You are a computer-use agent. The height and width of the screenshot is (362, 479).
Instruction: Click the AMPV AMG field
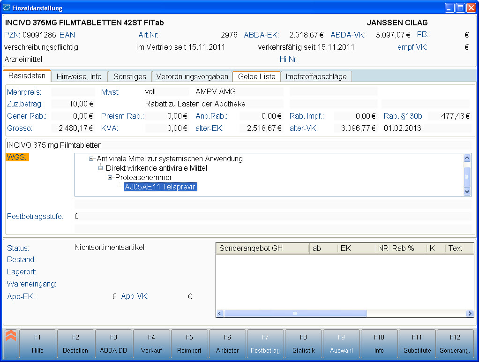[x=239, y=92]
